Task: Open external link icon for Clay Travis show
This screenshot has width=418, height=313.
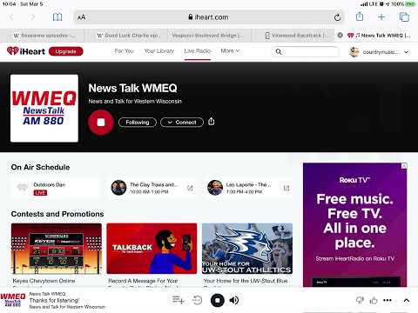Action: tap(190, 188)
